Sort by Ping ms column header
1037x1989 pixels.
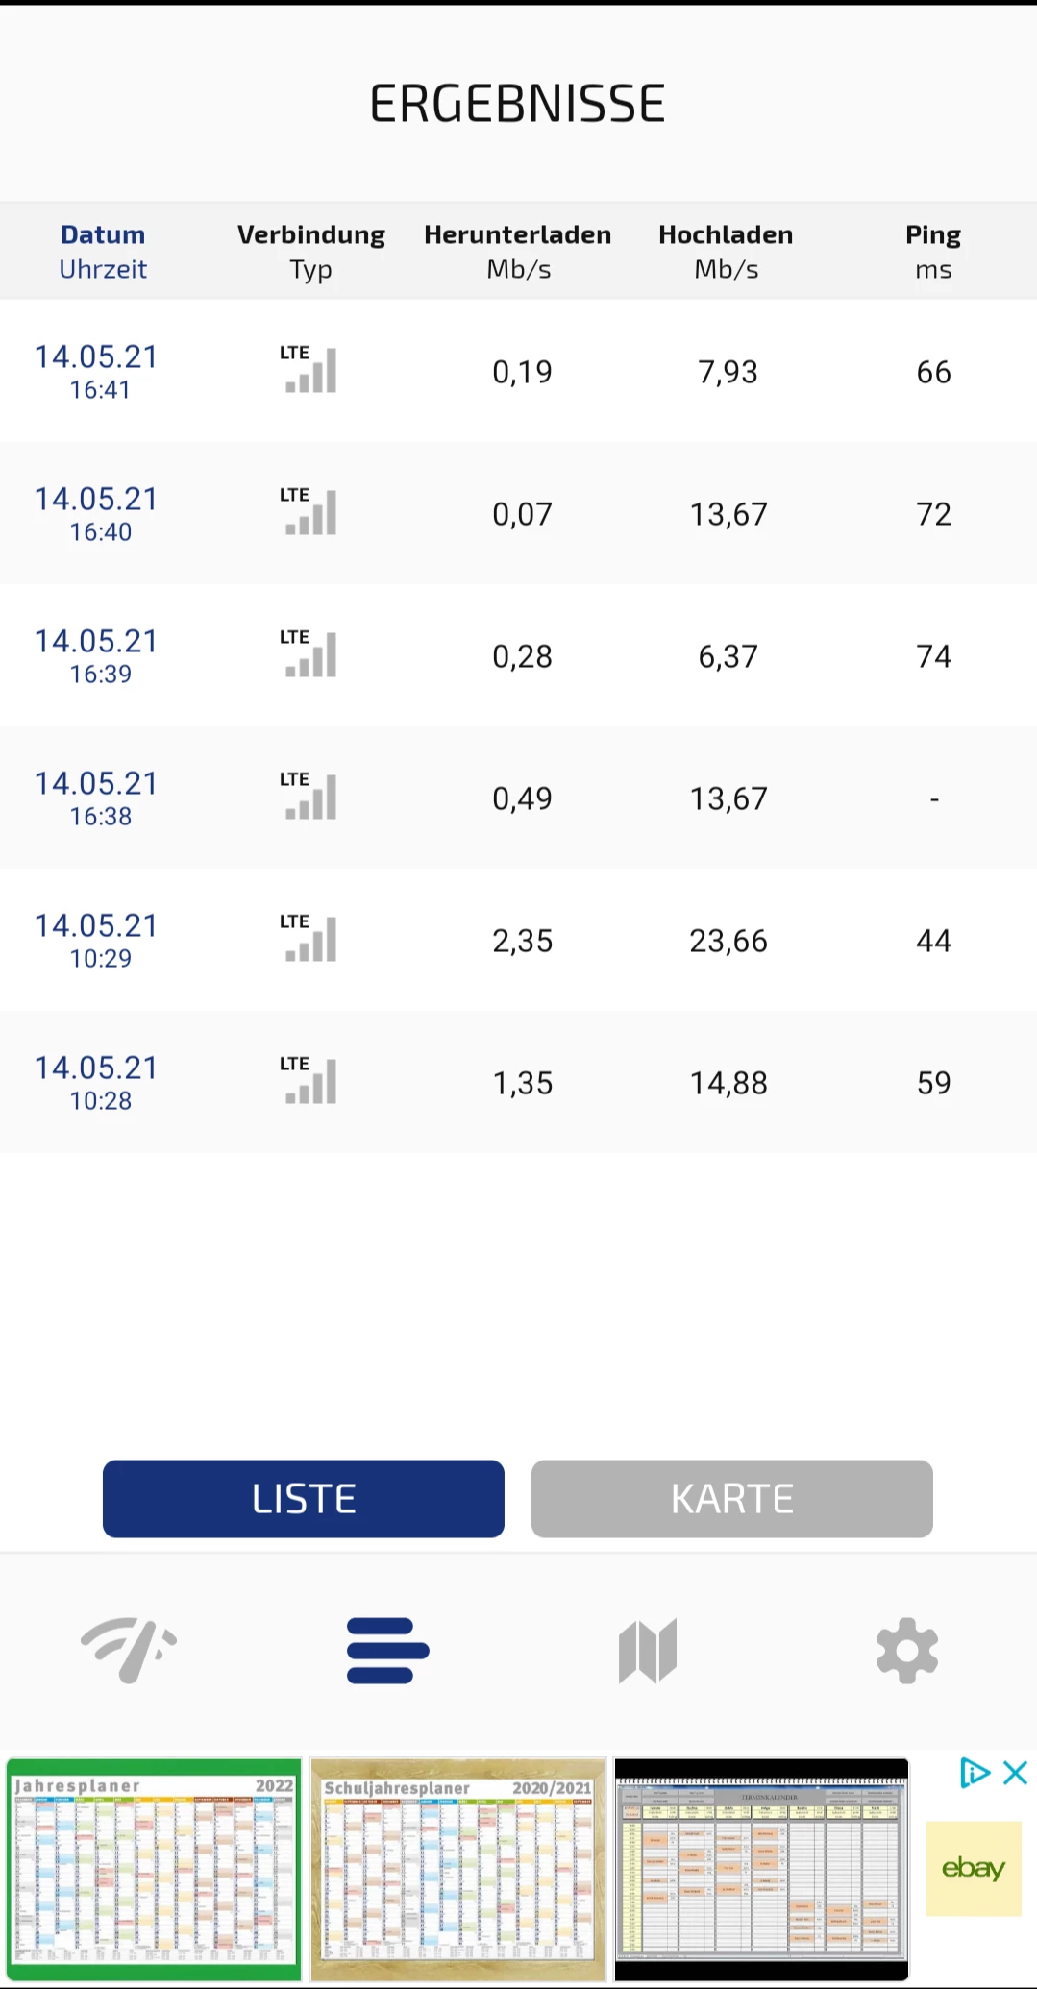pyautogui.click(x=932, y=252)
